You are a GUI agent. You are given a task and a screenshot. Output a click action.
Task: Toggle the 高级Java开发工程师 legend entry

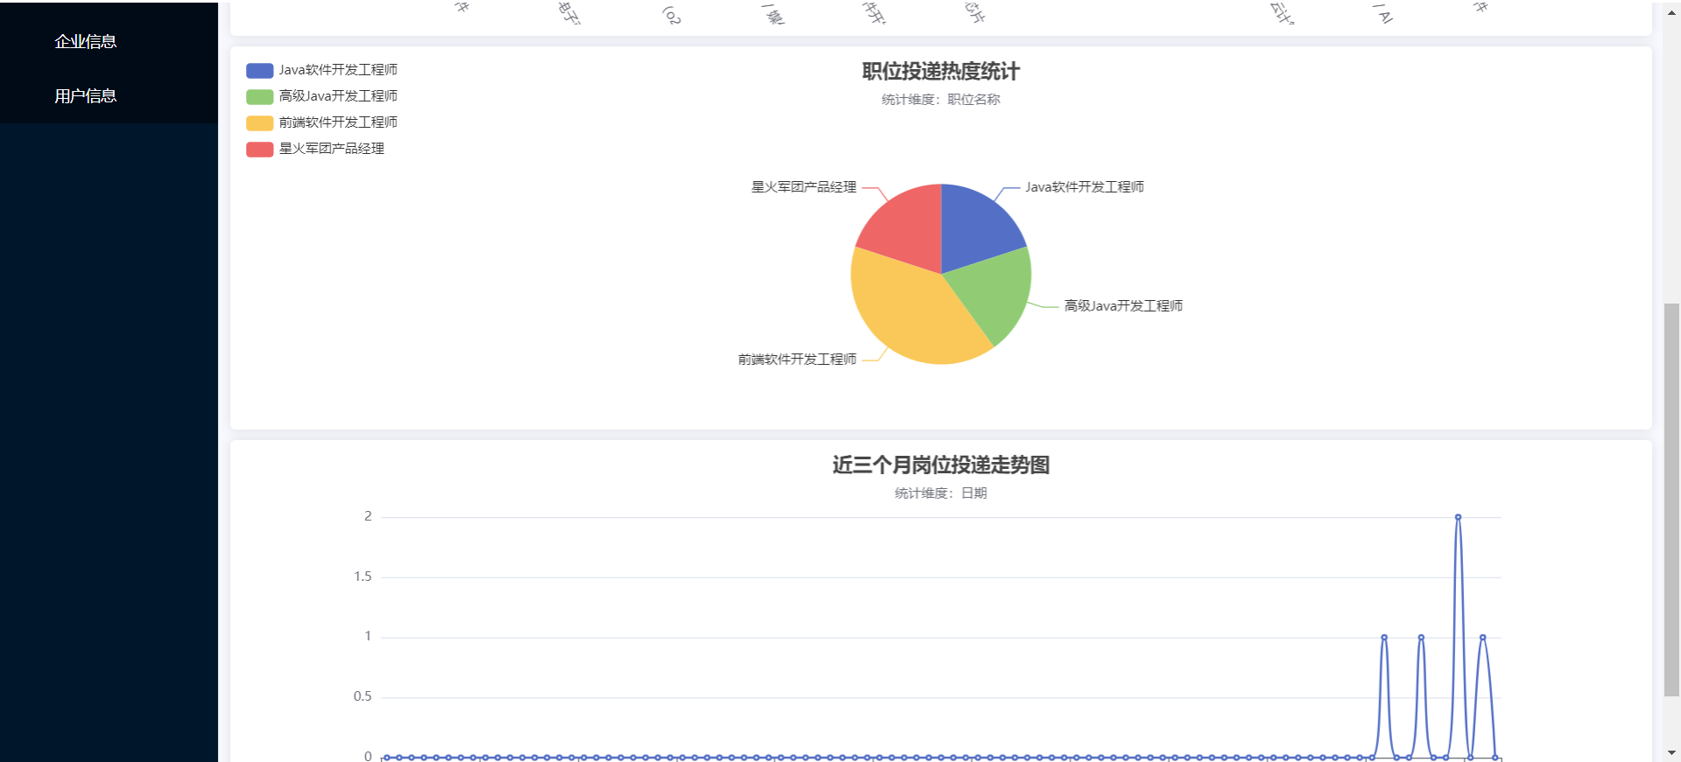click(x=321, y=96)
